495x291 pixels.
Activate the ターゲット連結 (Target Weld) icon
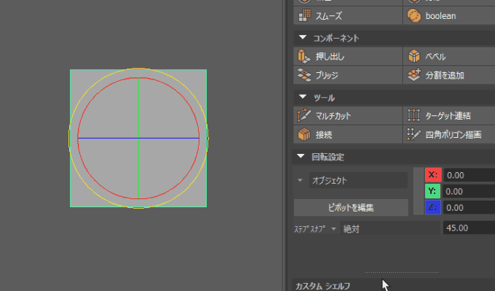[x=414, y=115]
